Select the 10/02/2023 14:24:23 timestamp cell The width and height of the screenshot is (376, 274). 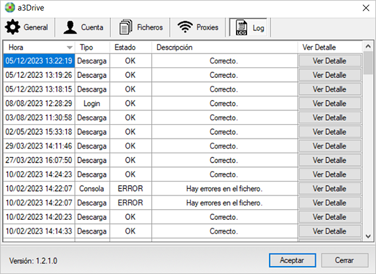pyautogui.click(x=39, y=174)
